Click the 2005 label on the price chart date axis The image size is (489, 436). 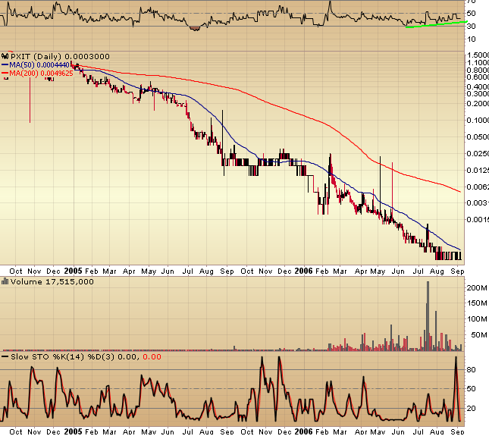click(74, 271)
